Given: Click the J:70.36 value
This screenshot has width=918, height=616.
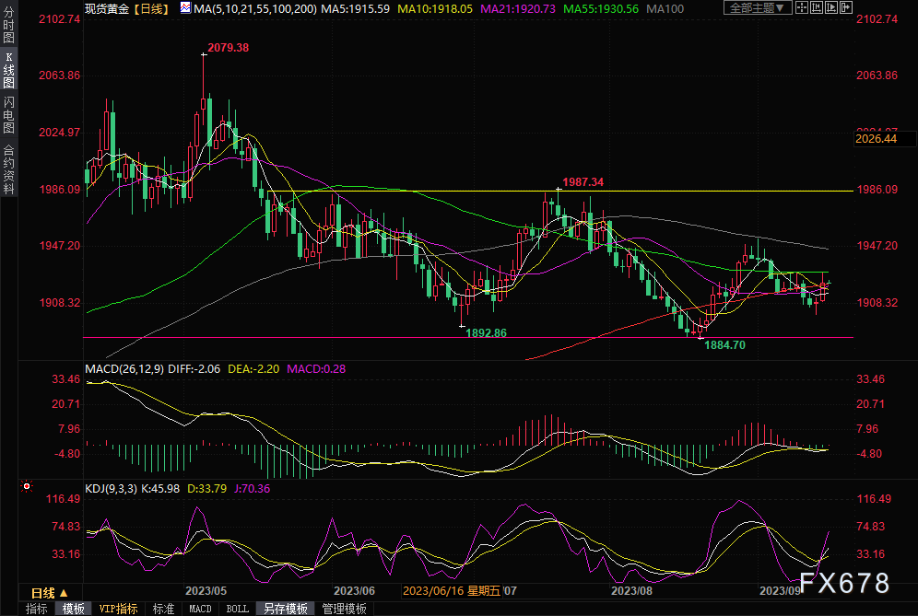Looking at the screenshot, I should 253,488.
